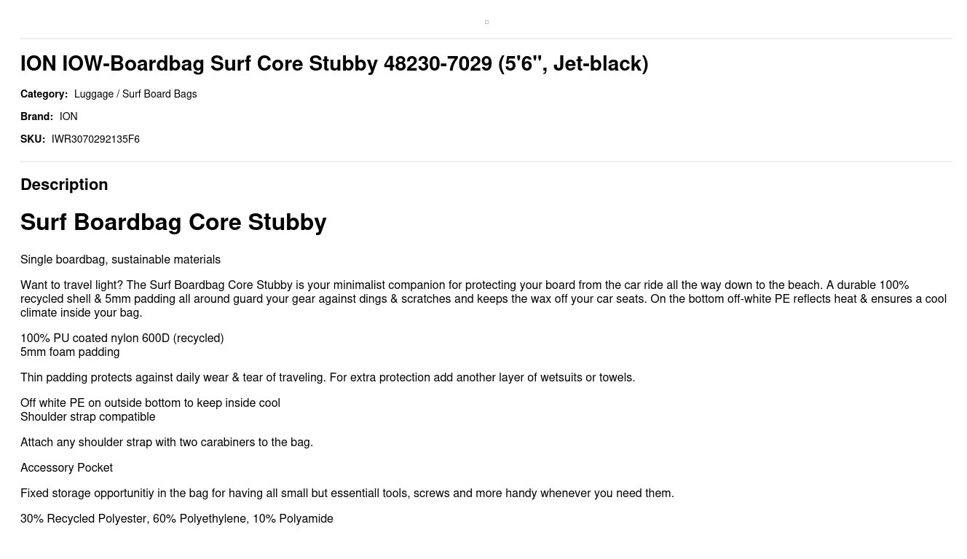Click the 30% Recycled Polyester composition line

(177, 519)
